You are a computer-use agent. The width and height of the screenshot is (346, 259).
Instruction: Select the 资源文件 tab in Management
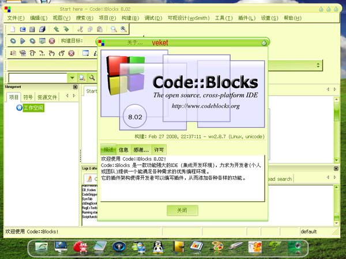47,97
